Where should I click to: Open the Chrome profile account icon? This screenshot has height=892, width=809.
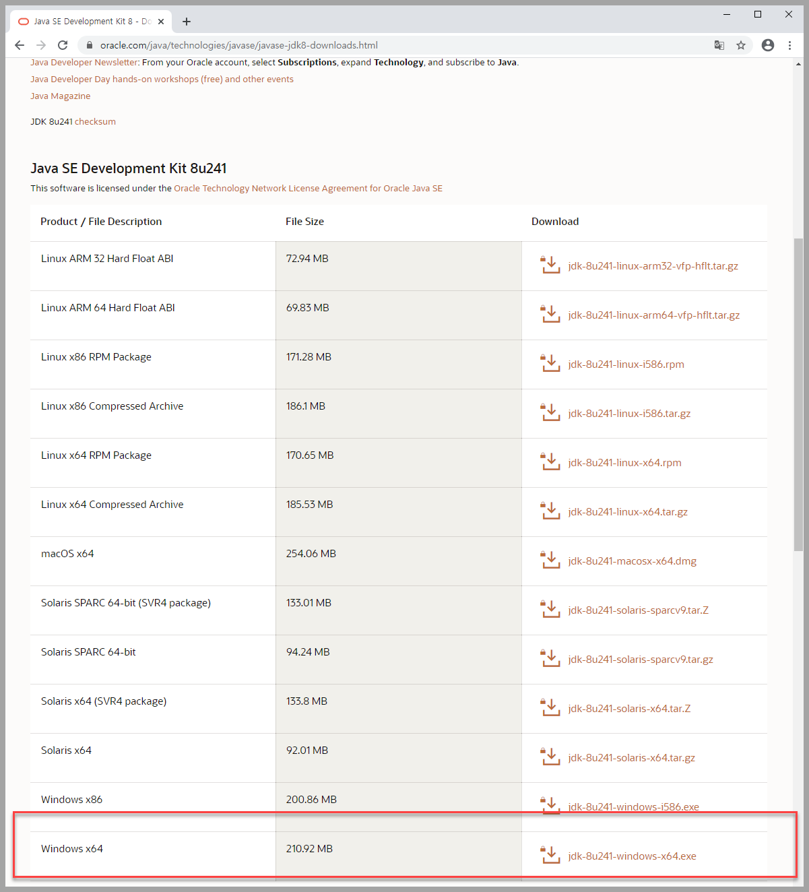(768, 45)
